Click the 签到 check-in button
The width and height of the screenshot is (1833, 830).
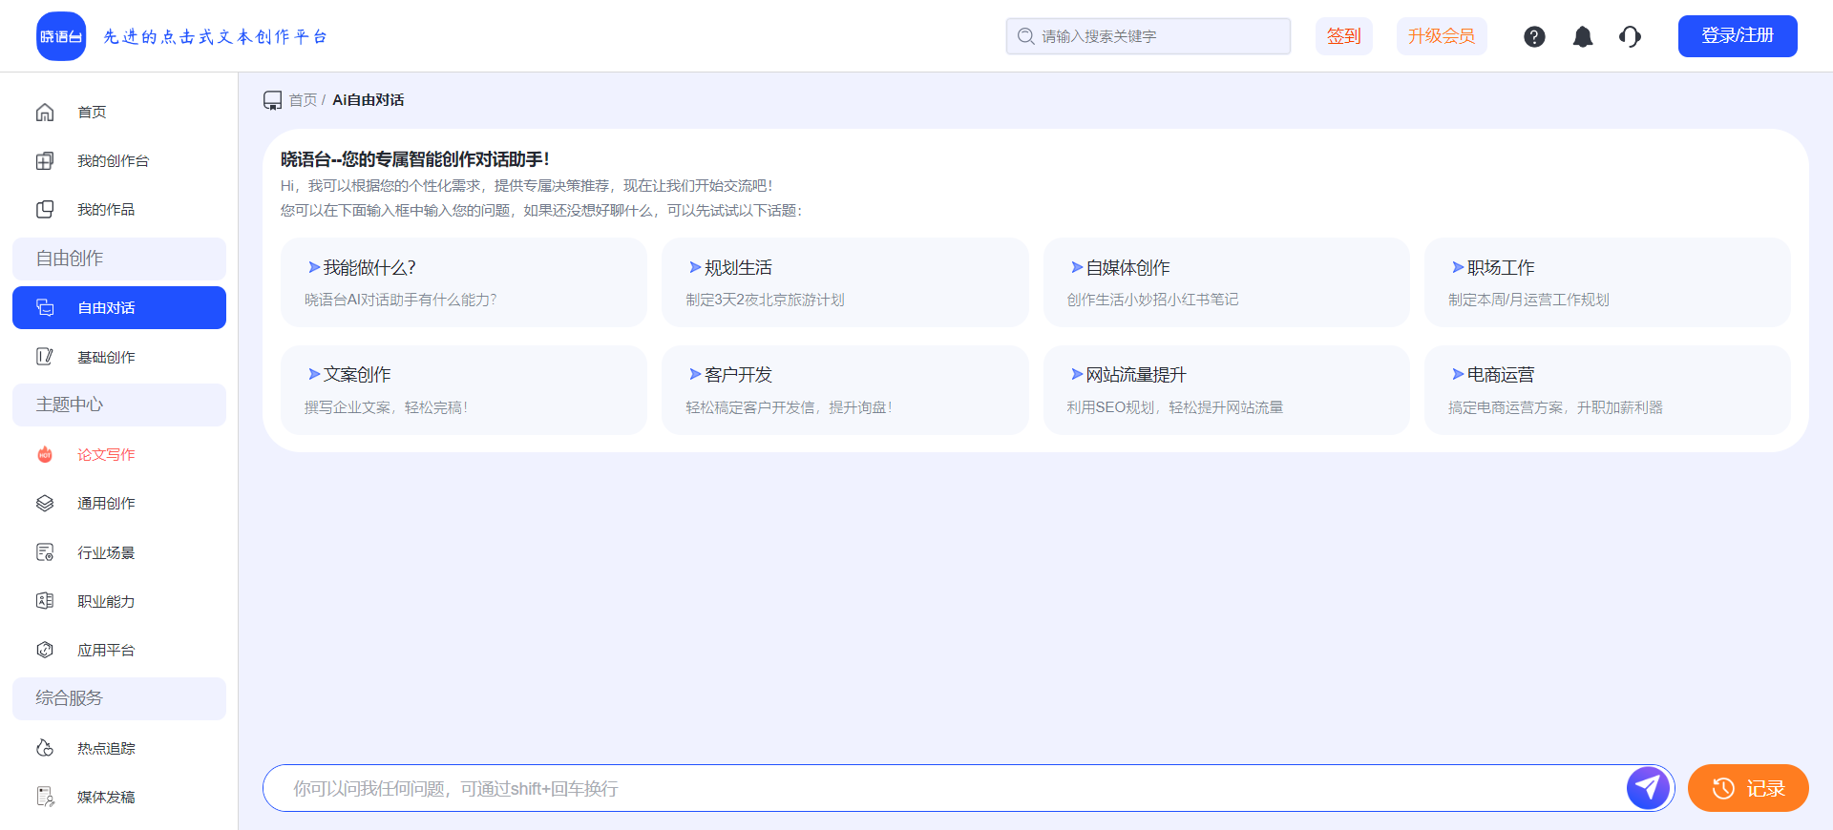[1343, 36]
